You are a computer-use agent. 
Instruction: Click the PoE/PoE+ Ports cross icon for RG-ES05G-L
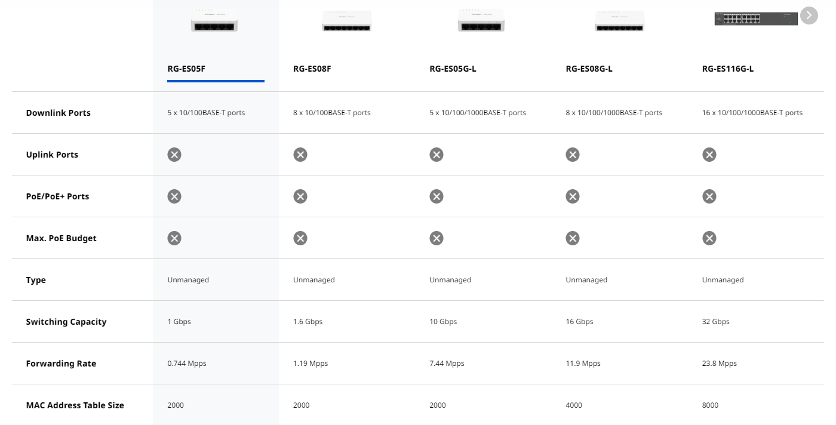[x=437, y=196]
